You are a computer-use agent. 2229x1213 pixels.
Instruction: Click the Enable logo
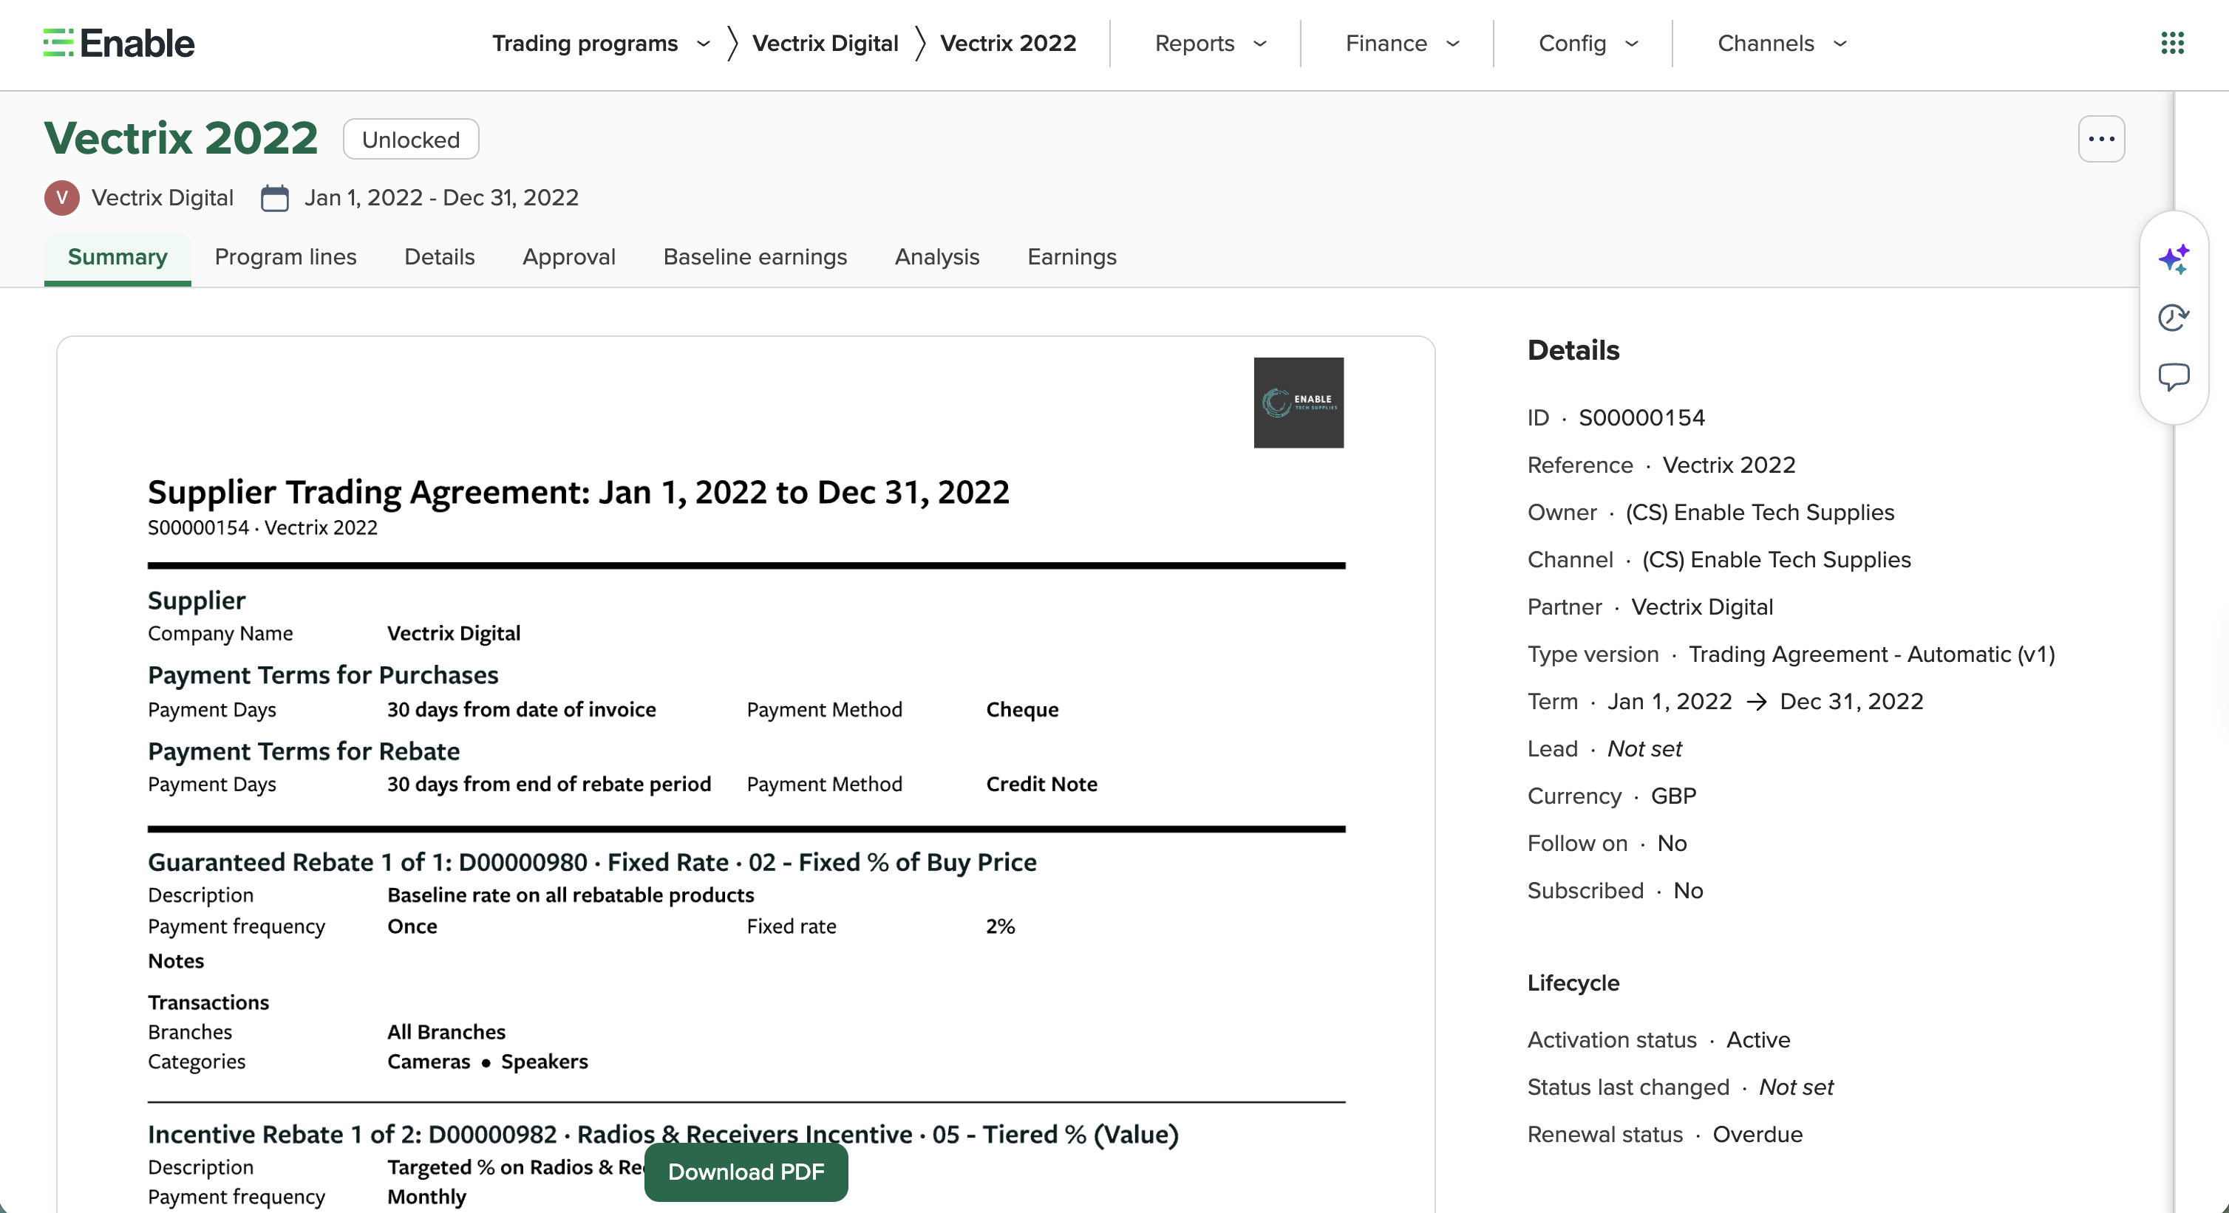[x=118, y=44]
